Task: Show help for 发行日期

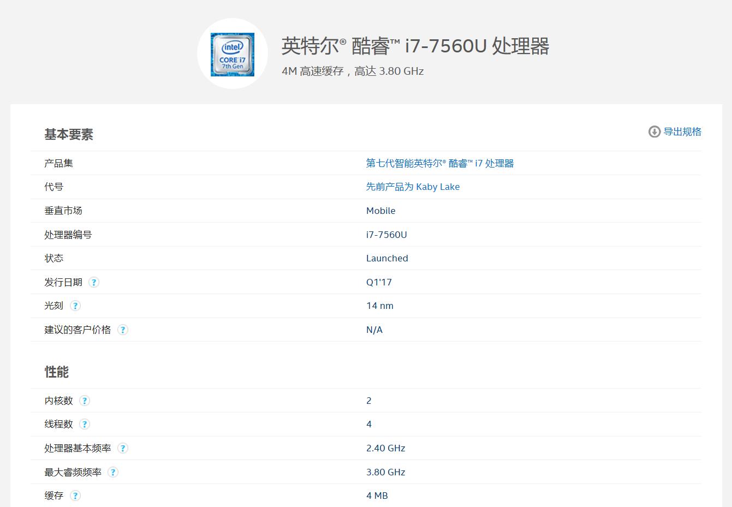Action: [94, 282]
